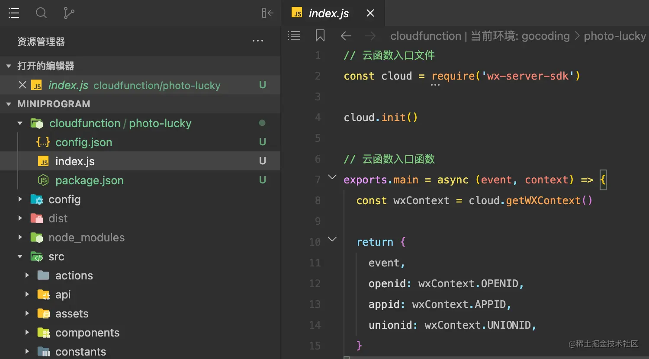
Task: Navigate back with left arrow
Action: coord(346,36)
